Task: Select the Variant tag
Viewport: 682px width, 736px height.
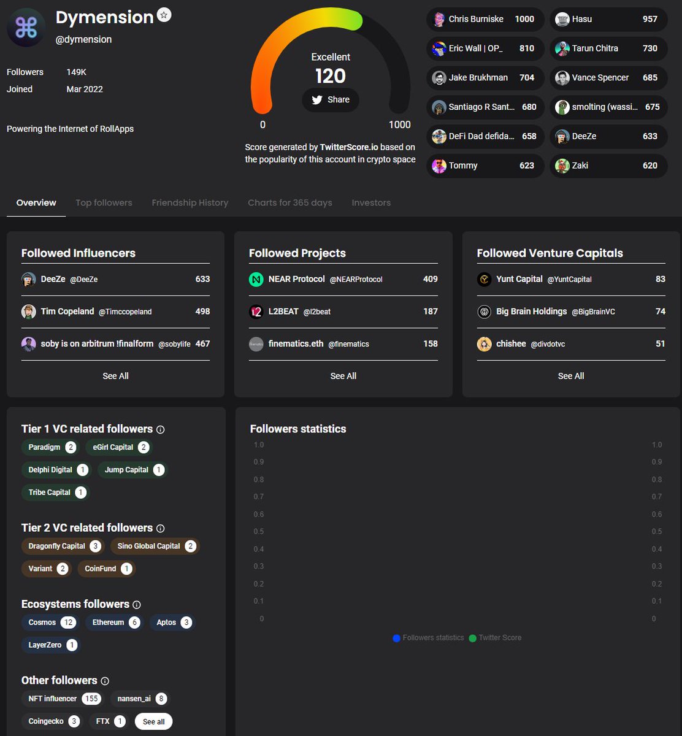Action: pyautogui.click(x=46, y=569)
